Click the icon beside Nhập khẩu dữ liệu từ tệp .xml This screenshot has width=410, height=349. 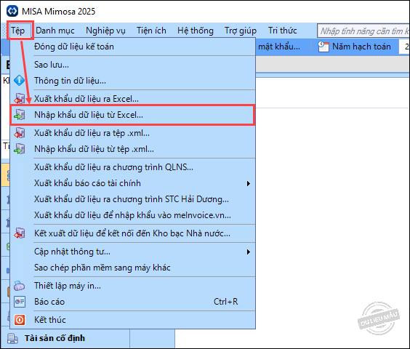(x=20, y=149)
